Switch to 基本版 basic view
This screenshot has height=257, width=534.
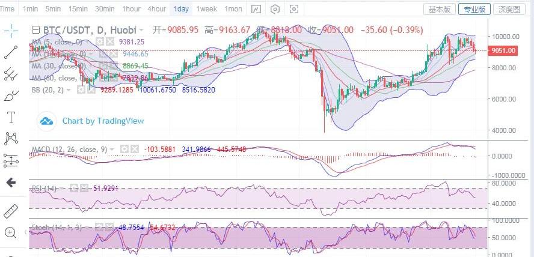pos(439,9)
